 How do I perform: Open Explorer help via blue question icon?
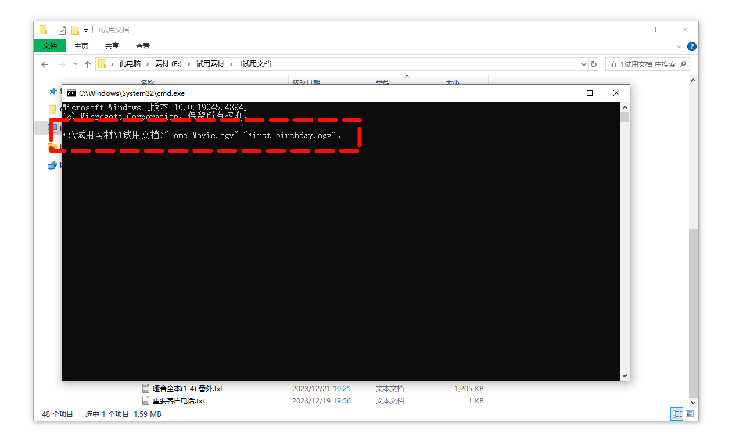(x=692, y=46)
